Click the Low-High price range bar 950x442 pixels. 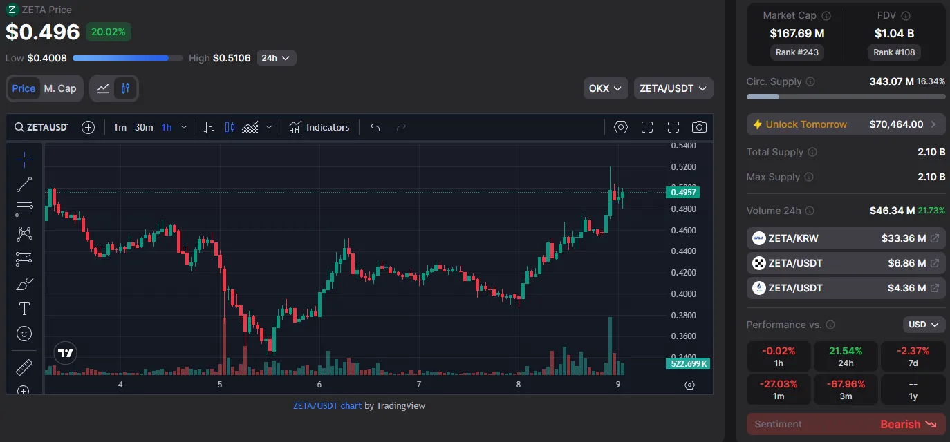coord(128,58)
